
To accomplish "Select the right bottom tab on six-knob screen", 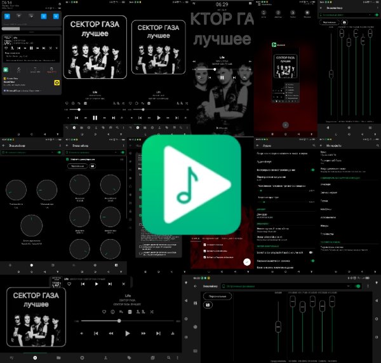I will [x=116, y=265].
